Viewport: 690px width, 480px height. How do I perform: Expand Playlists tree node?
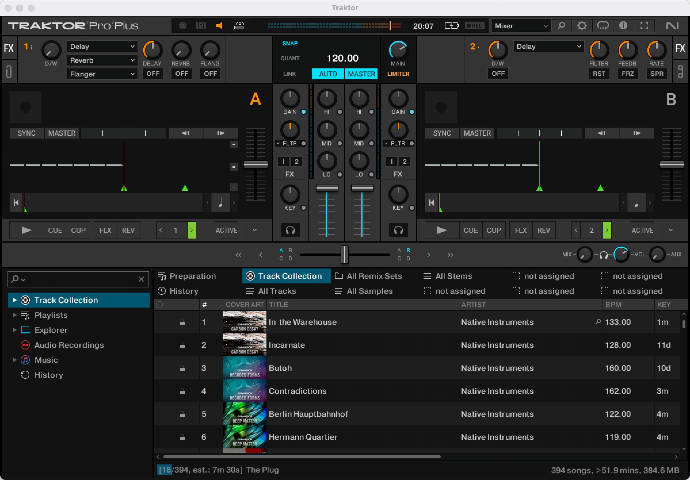(14, 315)
